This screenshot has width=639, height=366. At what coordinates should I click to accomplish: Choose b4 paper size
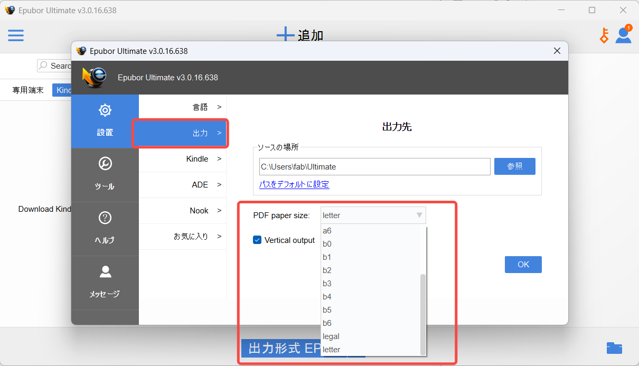point(370,297)
